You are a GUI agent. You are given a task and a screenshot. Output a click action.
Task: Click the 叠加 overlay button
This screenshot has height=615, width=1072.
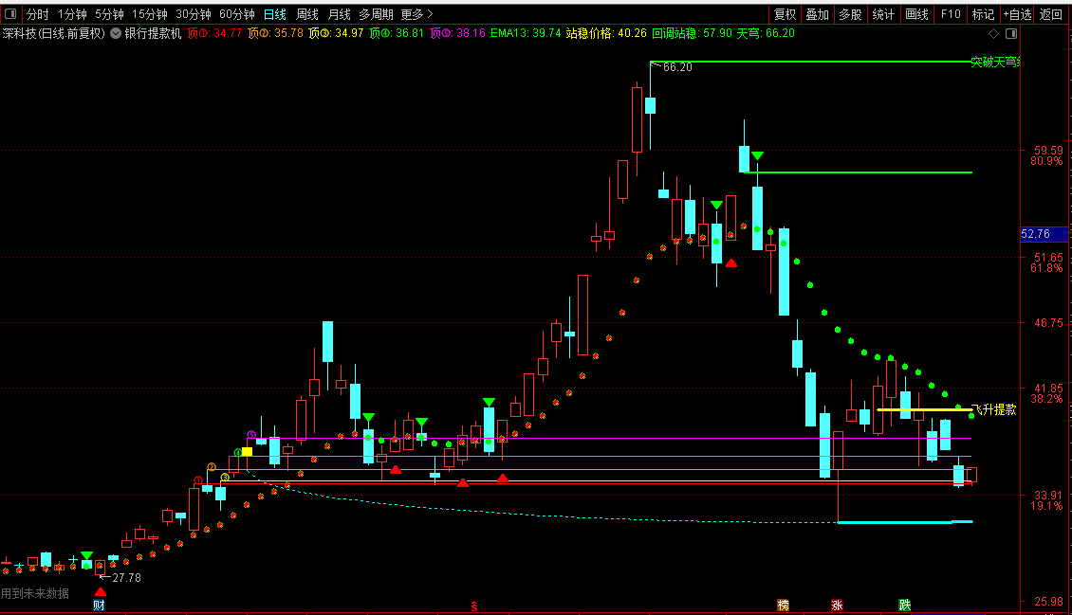[x=817, y=14]
